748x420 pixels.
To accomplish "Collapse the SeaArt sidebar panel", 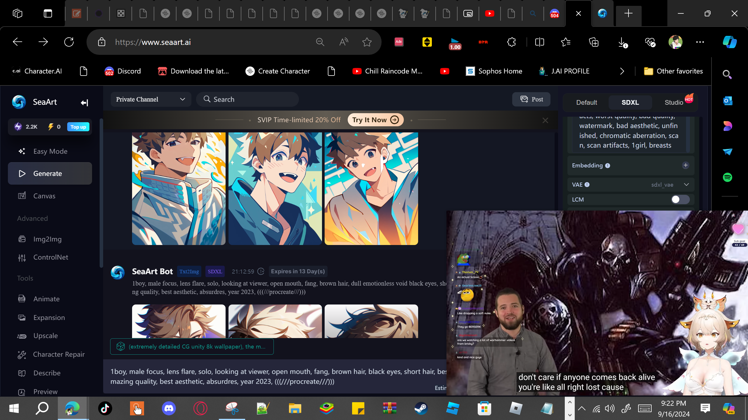I will (x=84, y=103).
